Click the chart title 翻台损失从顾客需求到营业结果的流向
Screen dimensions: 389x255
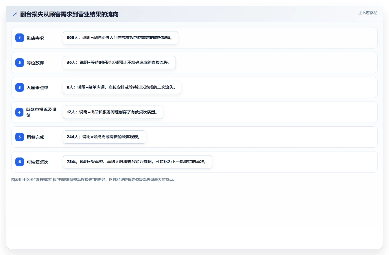(69, 14)
